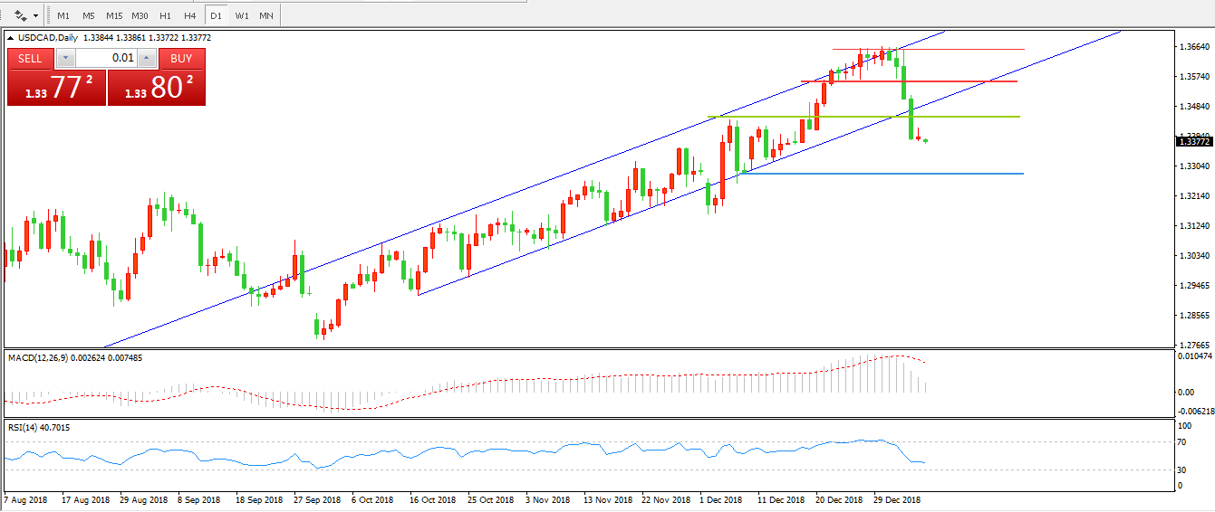1215x512 pixels.
Task: Set the chart period to M15
Action: tap(114, 15)
